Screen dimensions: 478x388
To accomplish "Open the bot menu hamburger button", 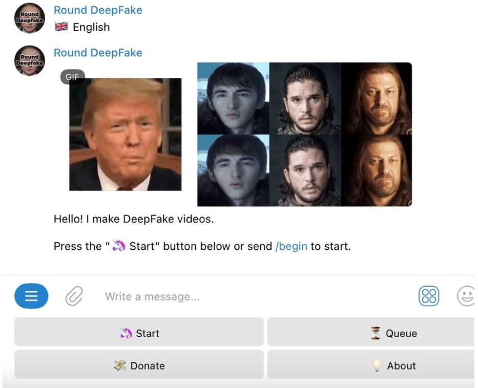I will (x=31, y=296).
